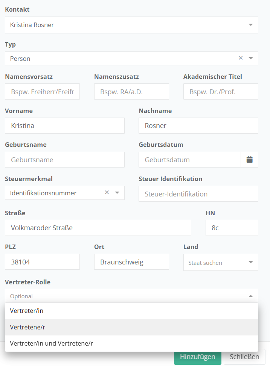Select the Vertreter/in option
Image resolution: width=270 pixels, height=367 pixels.
click(x=131, y=311)
